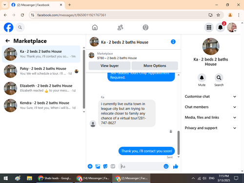
Task: Open Chrome three-dot menu
Action: click(239, 15)
